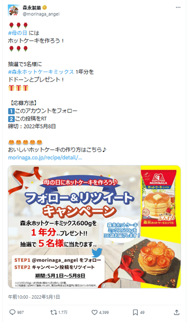This screenshot has width=190, height=322.
Task: Bookmark this post with the bookmark icon
Action: coord(135,312)
